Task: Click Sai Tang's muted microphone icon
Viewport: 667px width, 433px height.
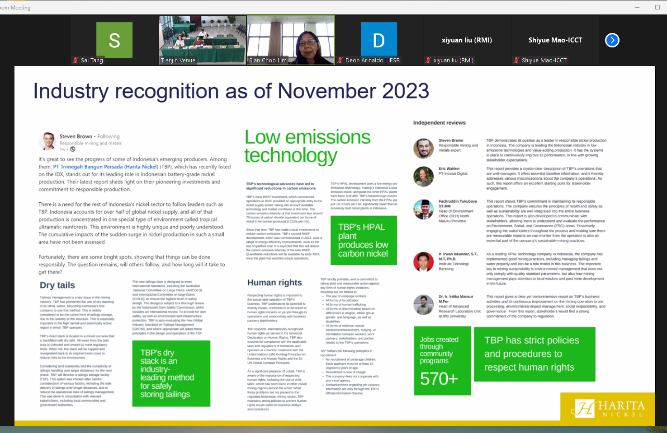Action: click(76, 61)
